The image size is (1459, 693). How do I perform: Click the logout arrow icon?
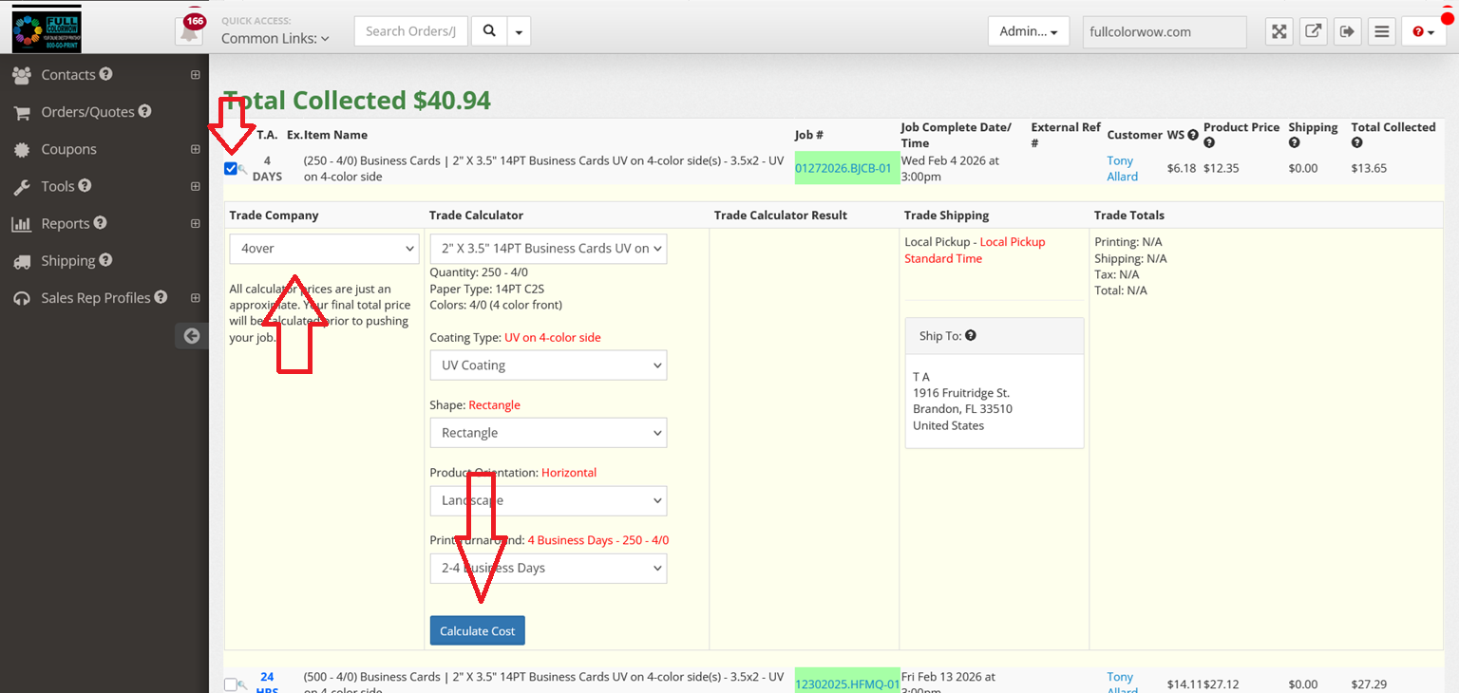(x=1347, y=31)
